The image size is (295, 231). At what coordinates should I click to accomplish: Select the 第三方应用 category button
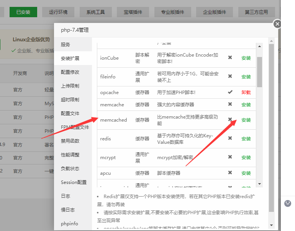257,12
